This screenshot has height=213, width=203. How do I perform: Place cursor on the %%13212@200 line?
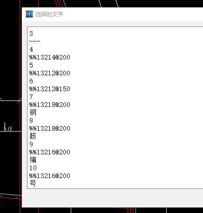pos(50,73)
